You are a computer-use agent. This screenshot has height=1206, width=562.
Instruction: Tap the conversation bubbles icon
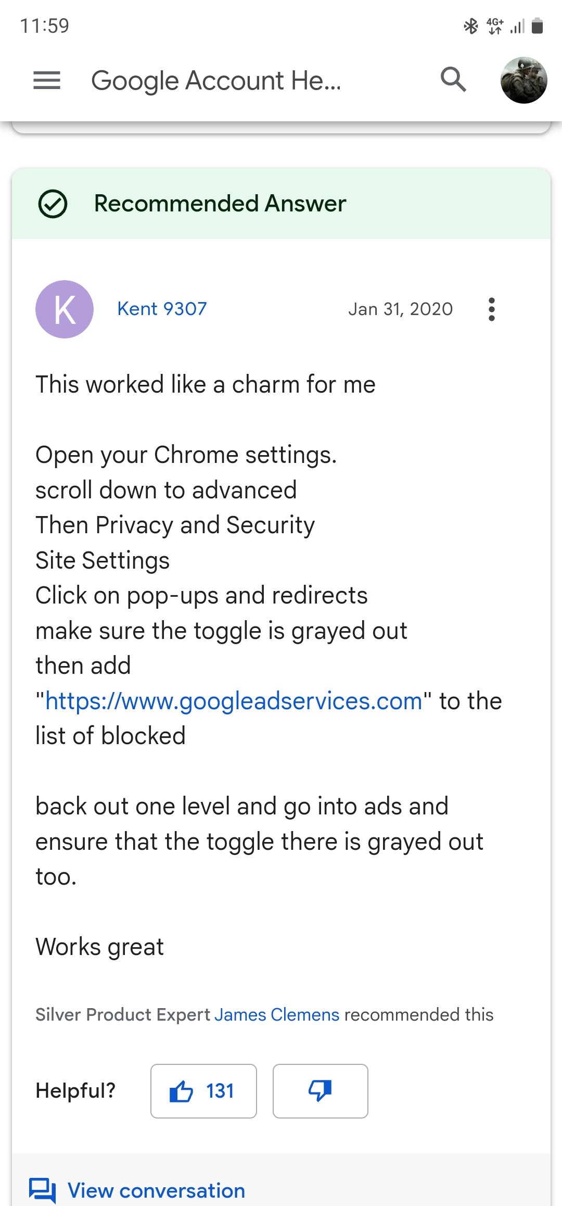click(x=42, y=1190)
